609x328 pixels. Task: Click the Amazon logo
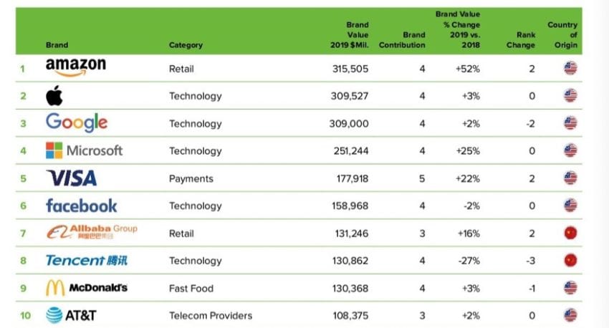point(75,67)
